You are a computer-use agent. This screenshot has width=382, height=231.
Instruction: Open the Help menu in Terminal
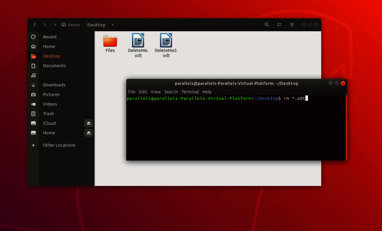tap(207, 92)
